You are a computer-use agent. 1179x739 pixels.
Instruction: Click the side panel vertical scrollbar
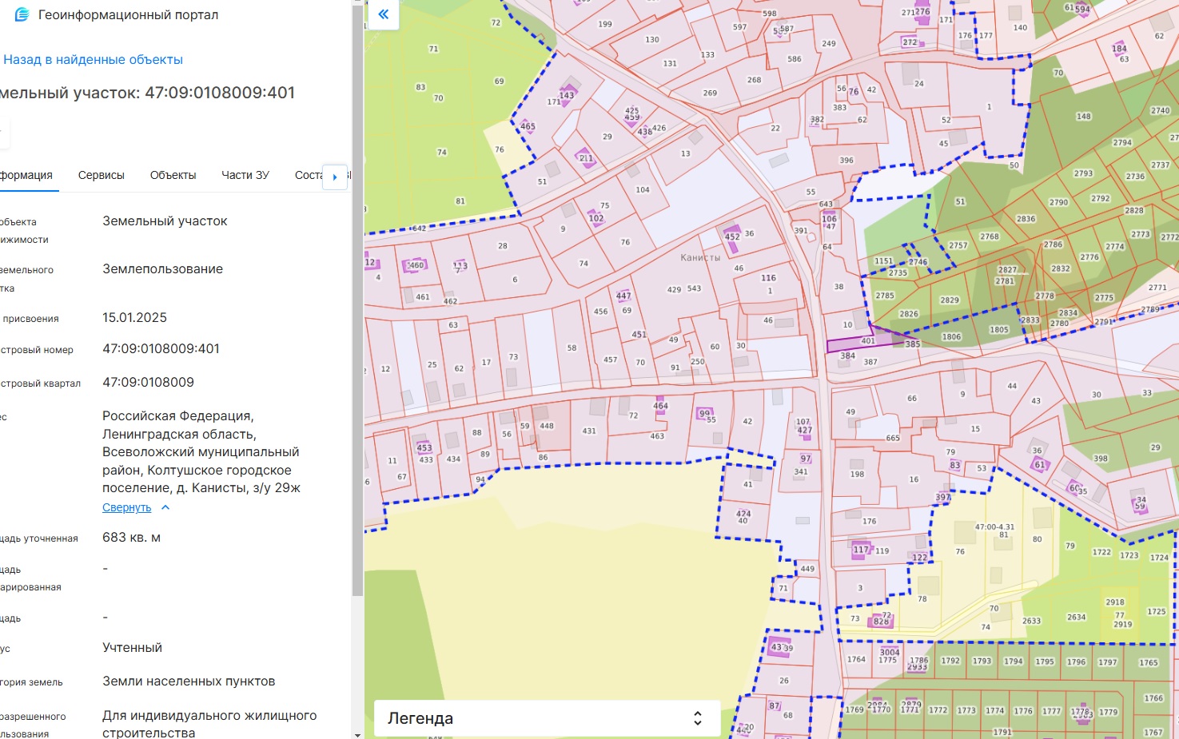(x=357, y=320)
